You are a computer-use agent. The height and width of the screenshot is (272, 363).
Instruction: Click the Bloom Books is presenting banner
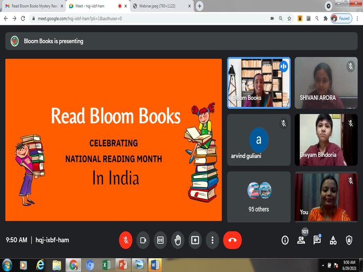click(x=181, y=41)
